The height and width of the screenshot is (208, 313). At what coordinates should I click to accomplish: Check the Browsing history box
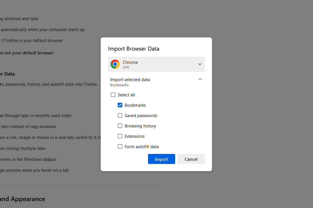point(120,126)
